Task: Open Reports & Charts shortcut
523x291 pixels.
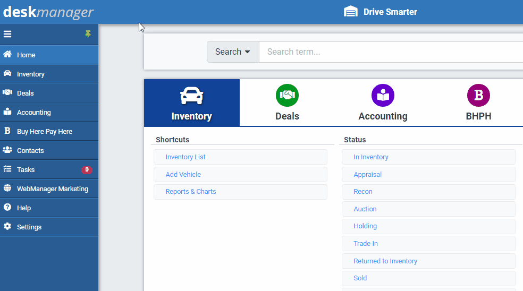Action: tap(191, 192)
